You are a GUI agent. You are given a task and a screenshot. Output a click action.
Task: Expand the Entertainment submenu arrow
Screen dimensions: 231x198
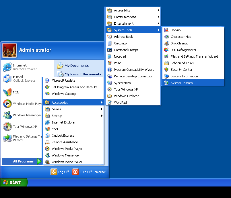(158, 23)
